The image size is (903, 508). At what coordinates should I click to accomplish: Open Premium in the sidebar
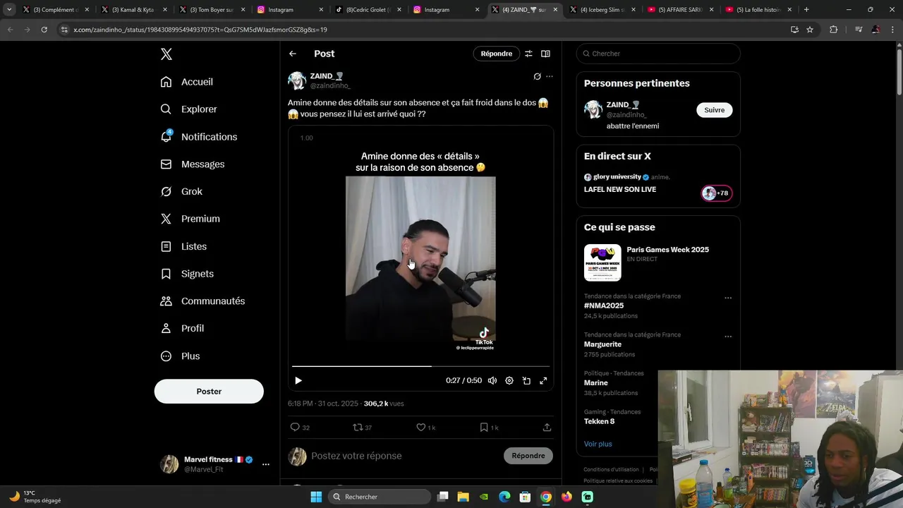click(190, 219)
